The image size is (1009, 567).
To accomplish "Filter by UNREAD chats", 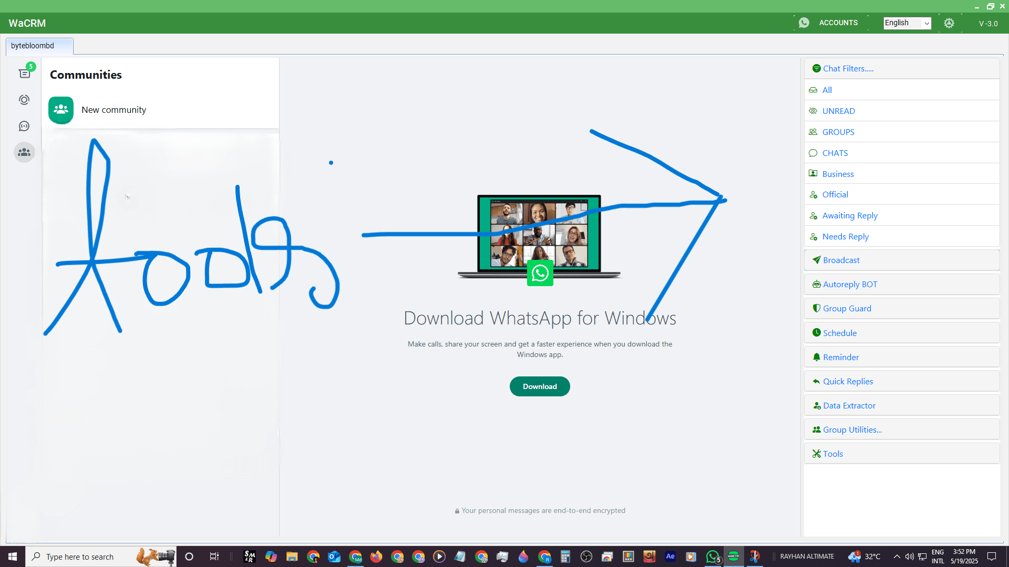I will coord(902,111).
